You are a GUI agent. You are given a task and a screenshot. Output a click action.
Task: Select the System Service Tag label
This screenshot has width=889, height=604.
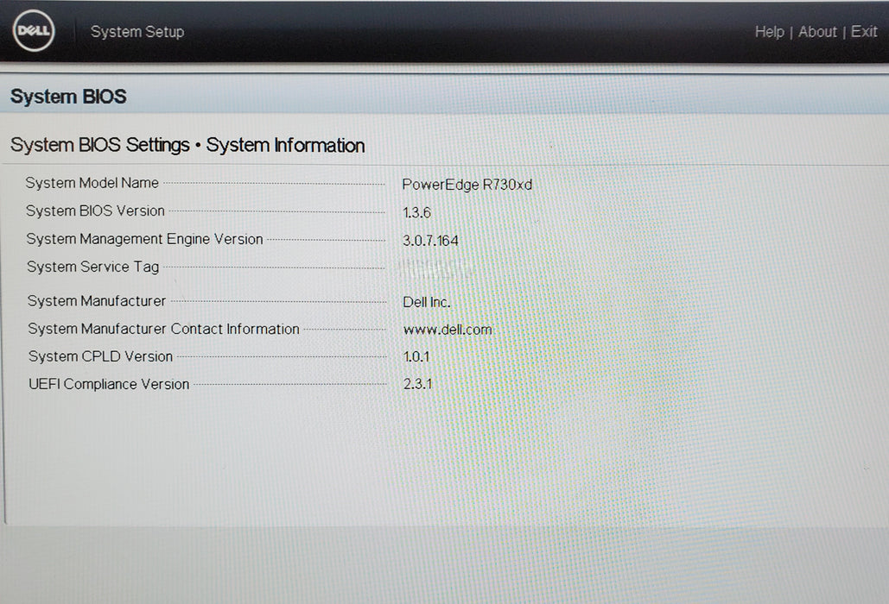(93, 267)
